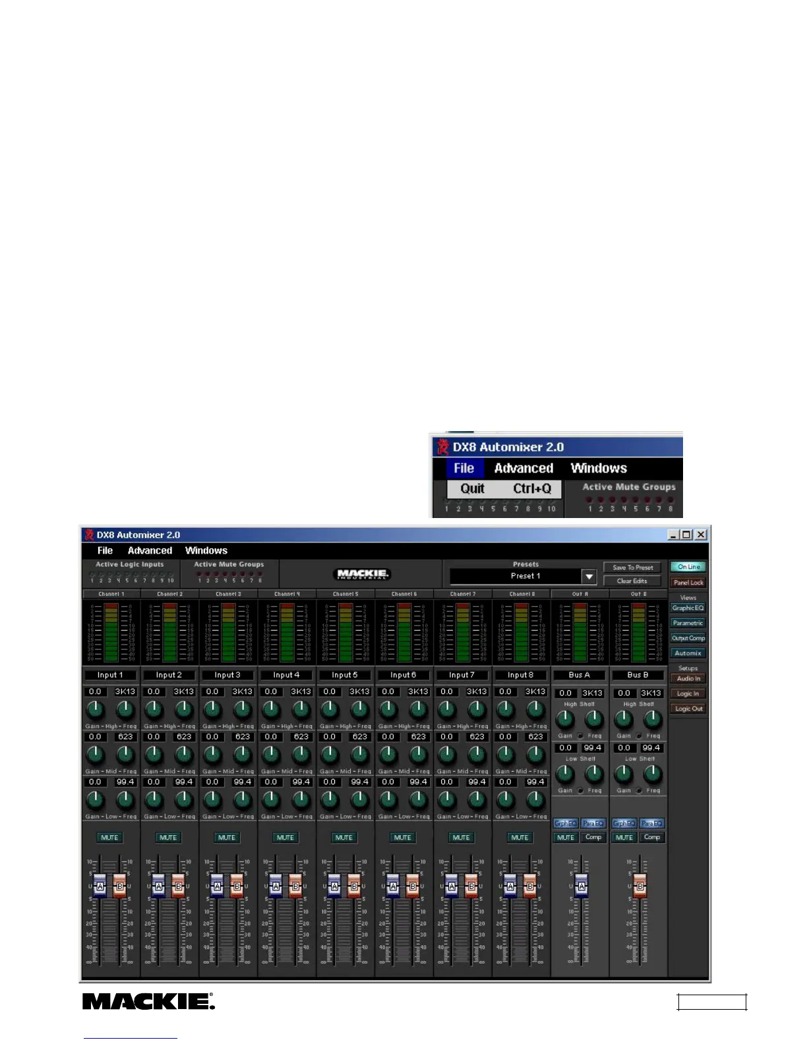Mute Input 1 channel
Screen dimensions: 807x1044
(109, 838)
